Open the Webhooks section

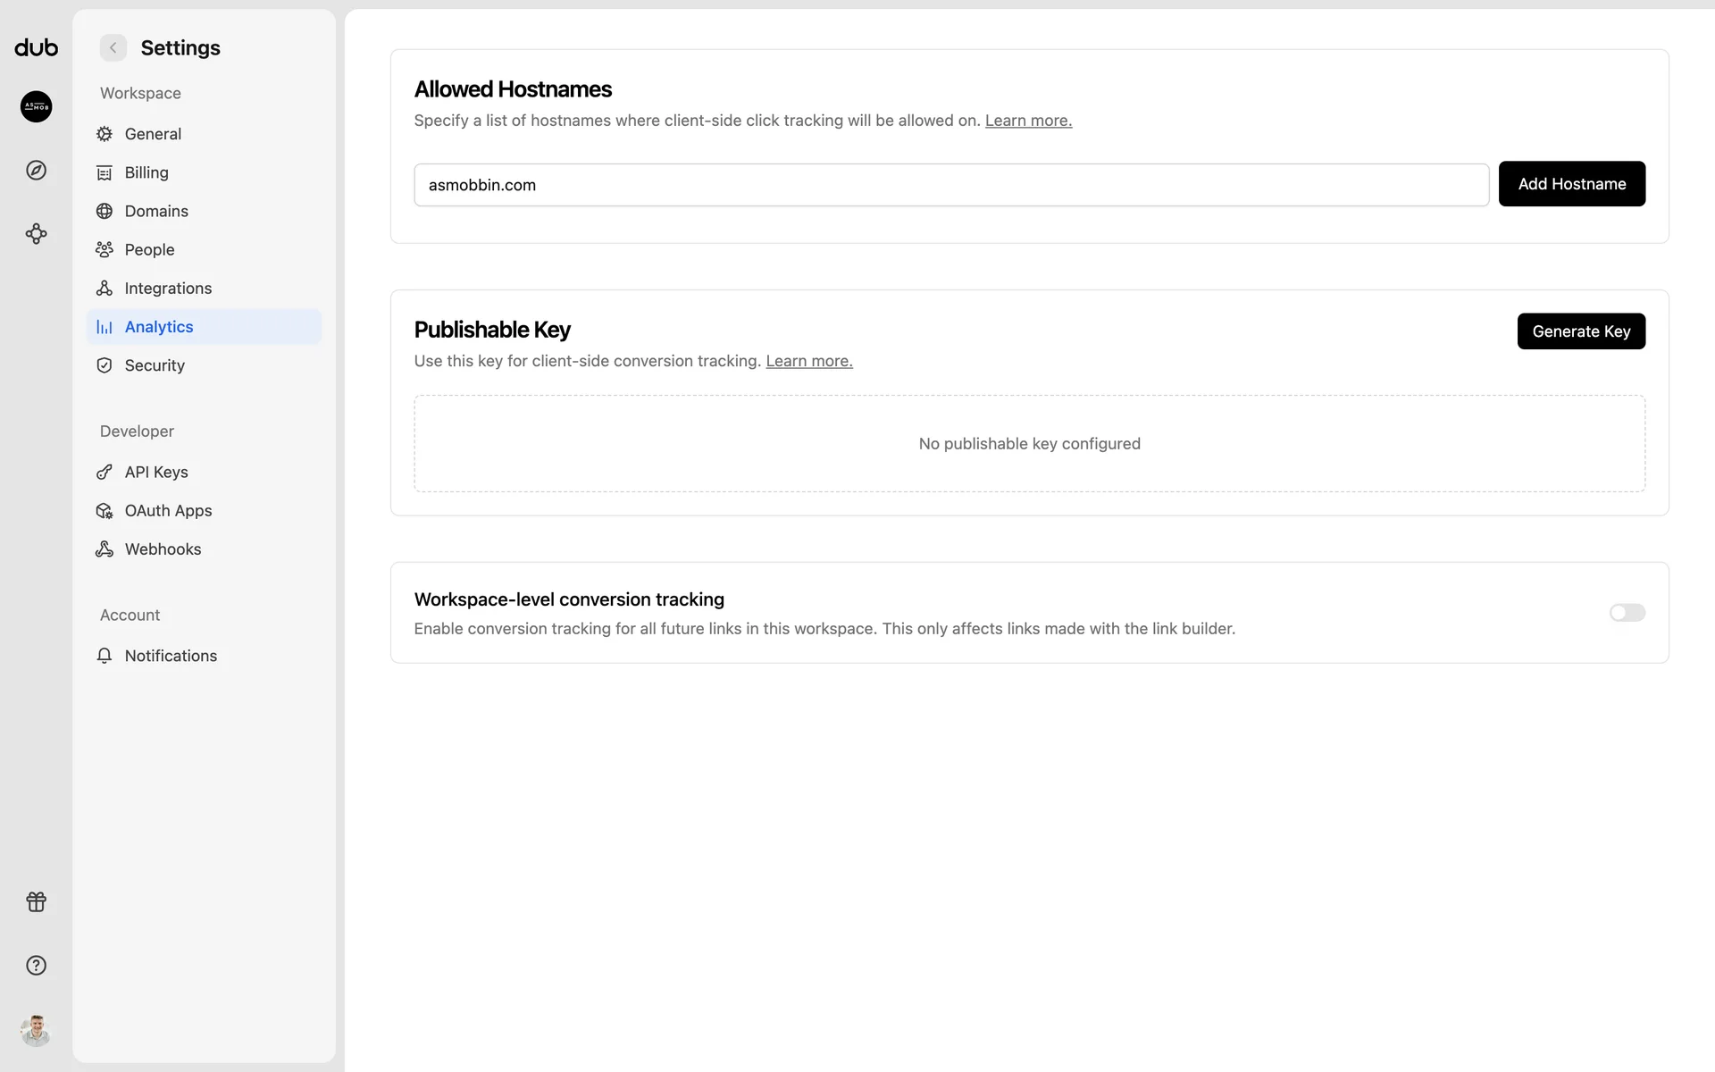point(163,549)
